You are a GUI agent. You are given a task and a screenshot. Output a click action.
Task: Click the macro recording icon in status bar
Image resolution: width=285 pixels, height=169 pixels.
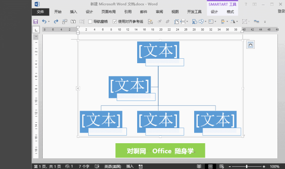(141, 166)
